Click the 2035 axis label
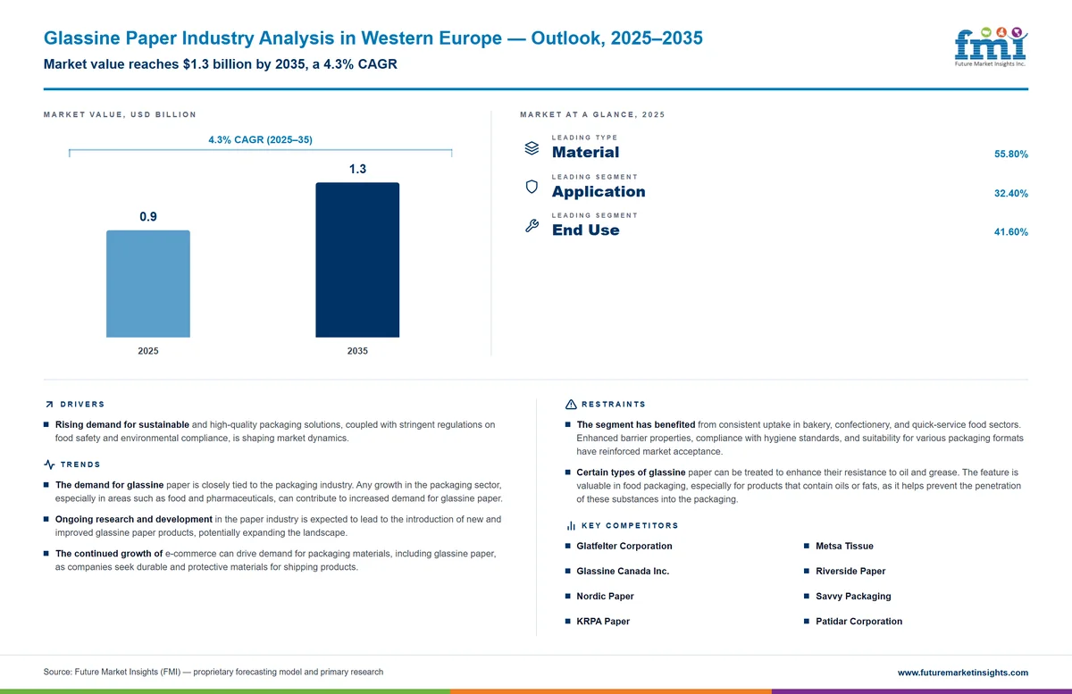The width and height of the screenshot is (1072, 694). coord(357,351)
